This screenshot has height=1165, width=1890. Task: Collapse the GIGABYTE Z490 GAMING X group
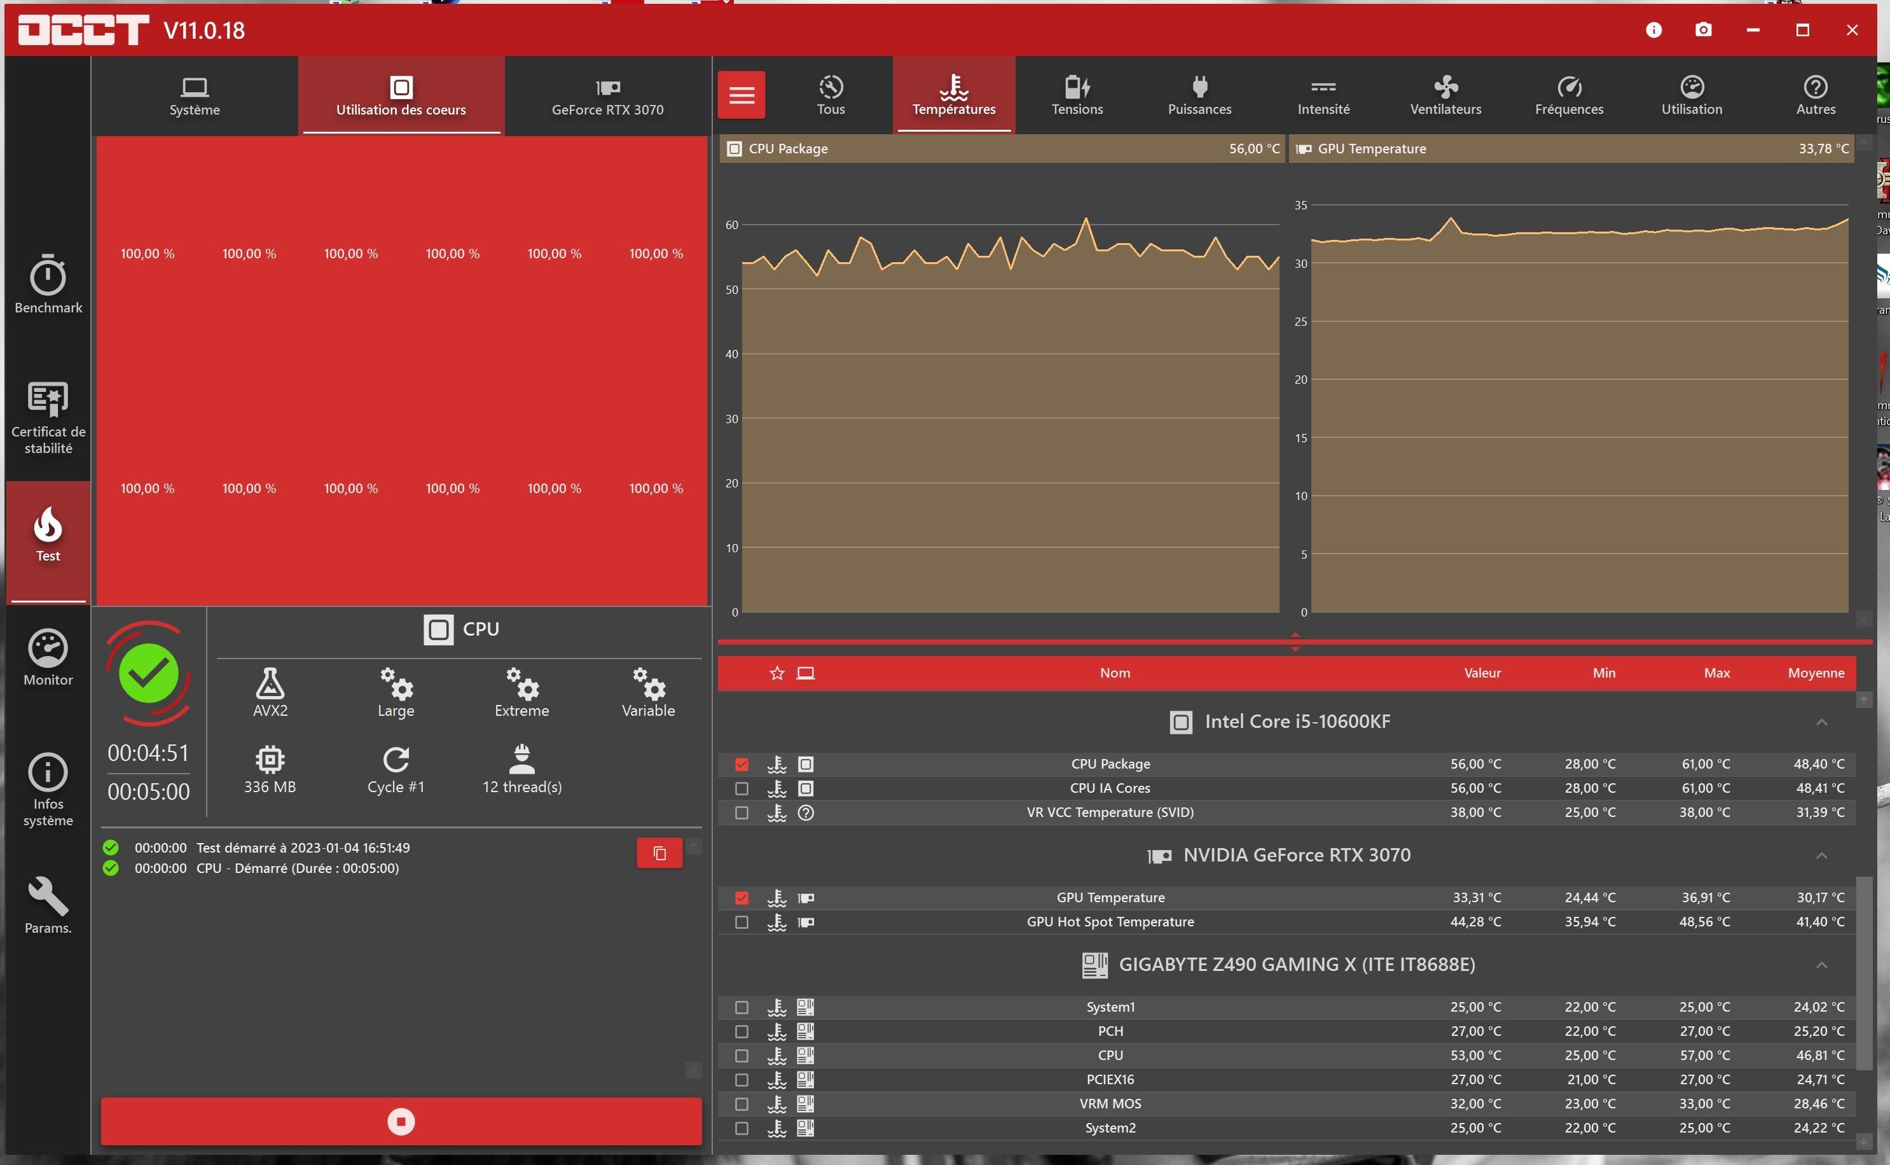click(1821, 965)
